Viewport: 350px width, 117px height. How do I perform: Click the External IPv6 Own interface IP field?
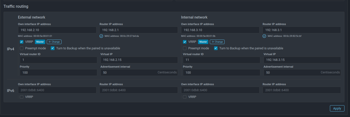[57, 90]
